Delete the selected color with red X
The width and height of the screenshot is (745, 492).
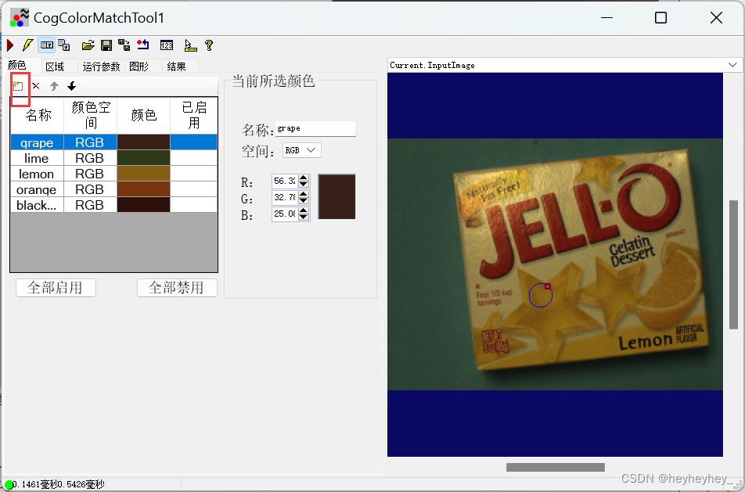coord(36,86)
